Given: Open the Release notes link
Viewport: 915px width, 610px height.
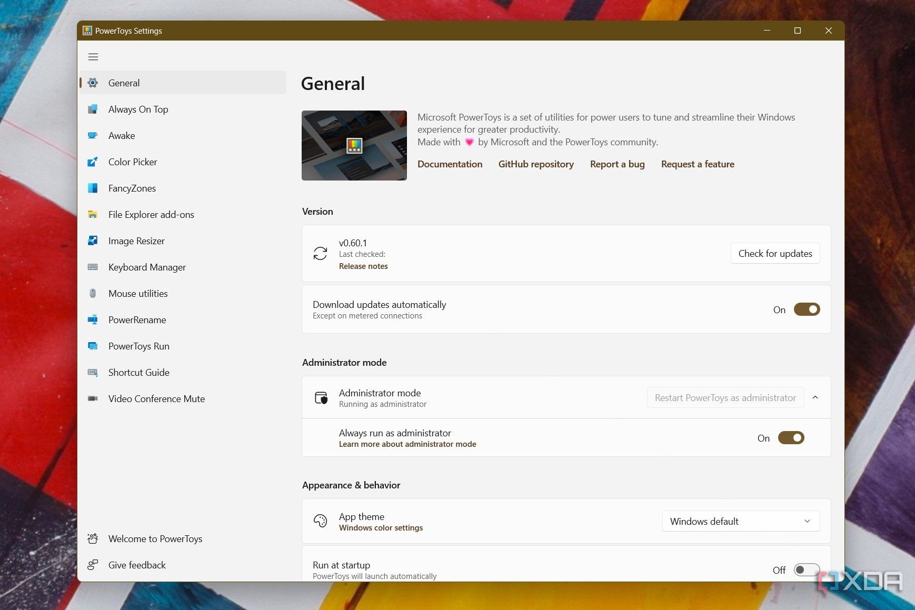Looking at the screenshot, I should point(363,266).
